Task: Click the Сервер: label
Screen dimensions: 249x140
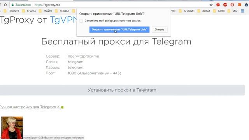Action: click(53, 56)
